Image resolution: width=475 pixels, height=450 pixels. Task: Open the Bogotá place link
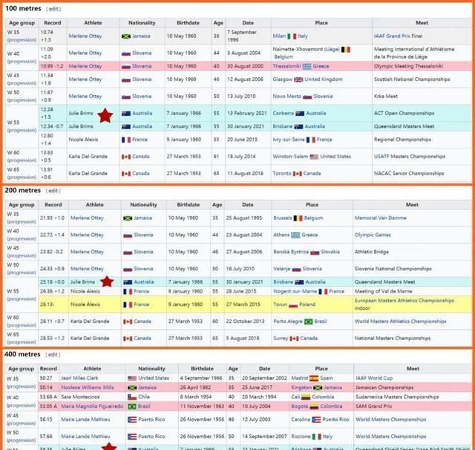click(x=300, y=406)
